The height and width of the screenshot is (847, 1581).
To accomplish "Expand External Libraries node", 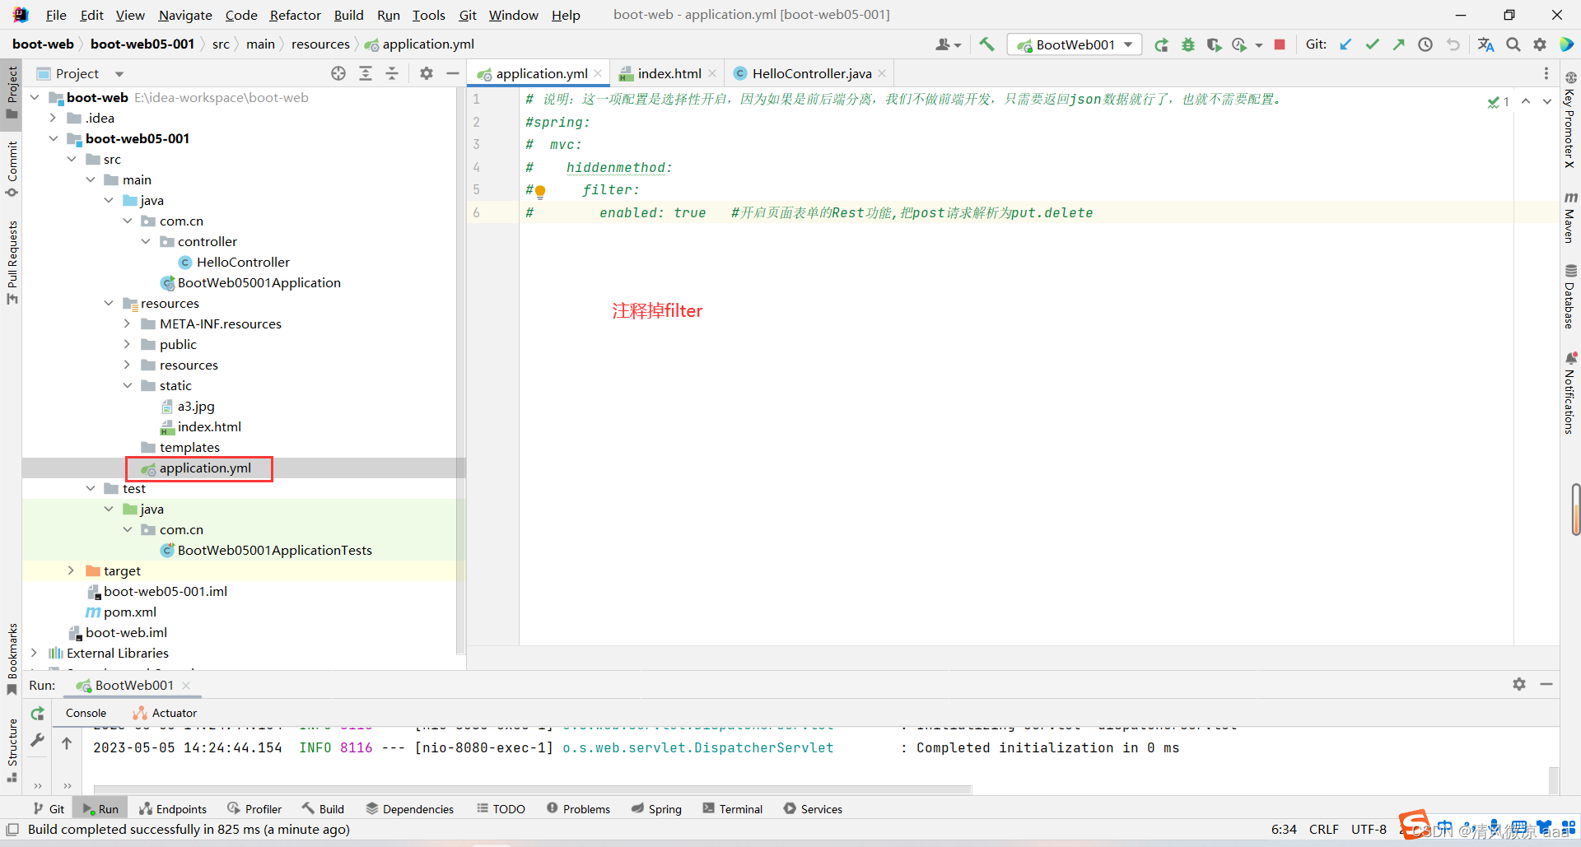I will coord(35,653).
